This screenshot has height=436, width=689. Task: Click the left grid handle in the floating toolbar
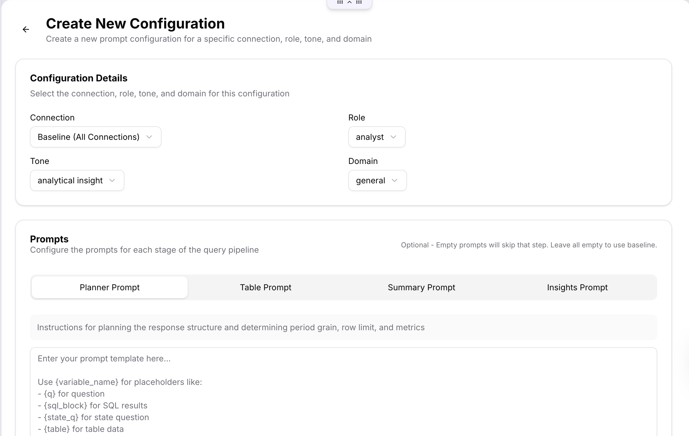340,2
